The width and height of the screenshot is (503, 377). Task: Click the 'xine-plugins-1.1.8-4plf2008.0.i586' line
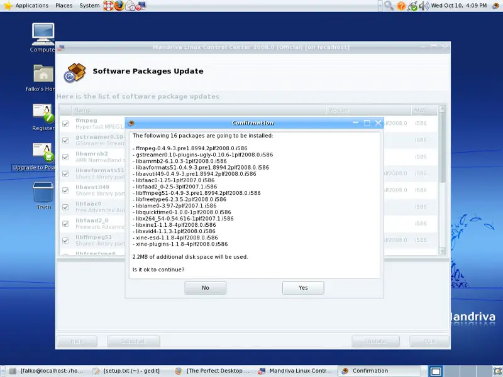click(x=180, y=244)
